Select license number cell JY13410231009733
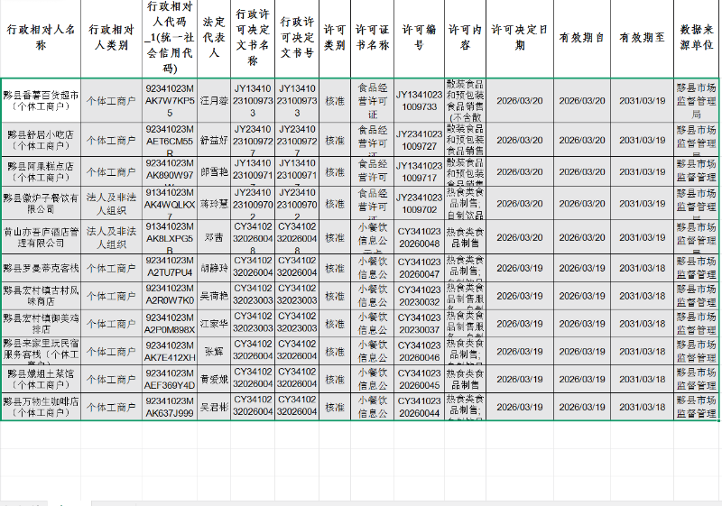Viewport: 722px width, 506px height. pyautogui.click(x=419, y=100)
